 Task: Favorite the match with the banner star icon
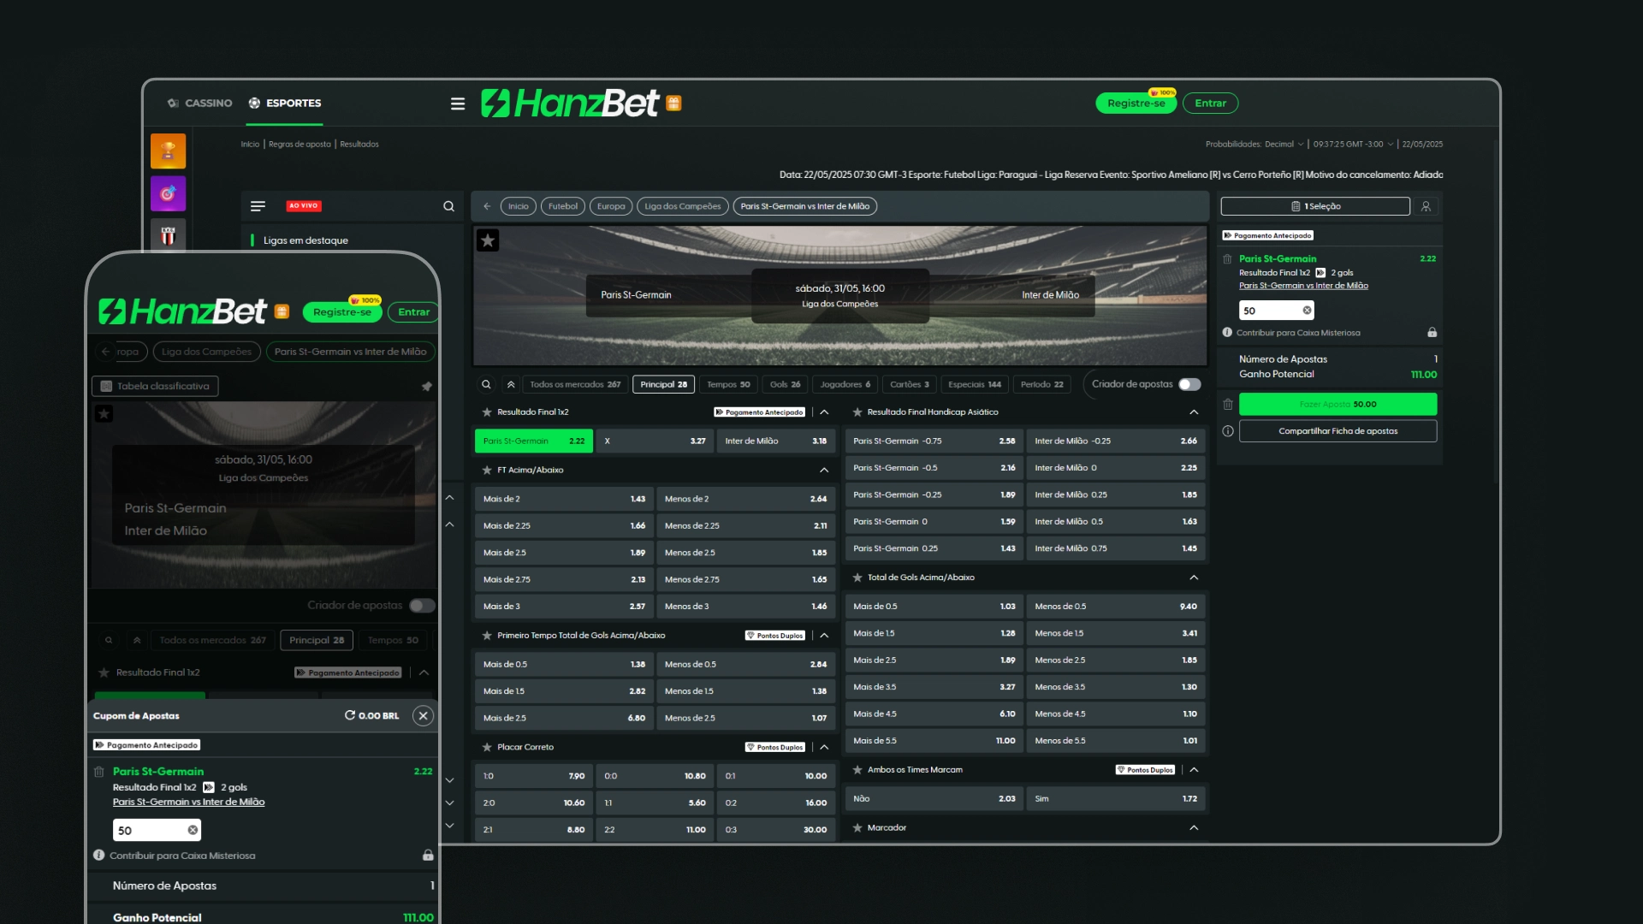[488, 240]
